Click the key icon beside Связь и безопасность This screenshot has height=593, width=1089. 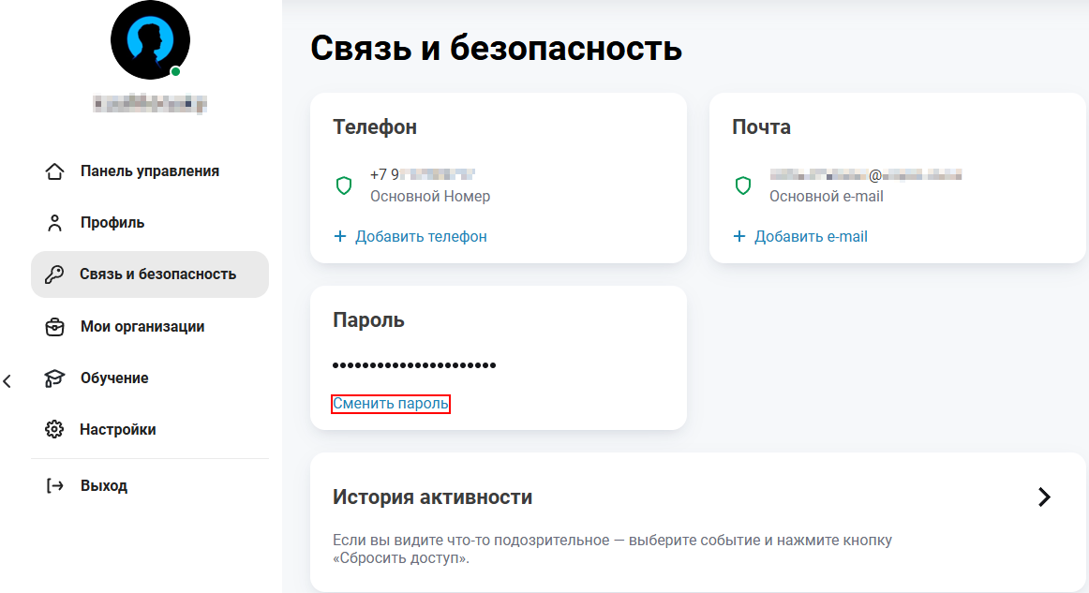(55, 274)
